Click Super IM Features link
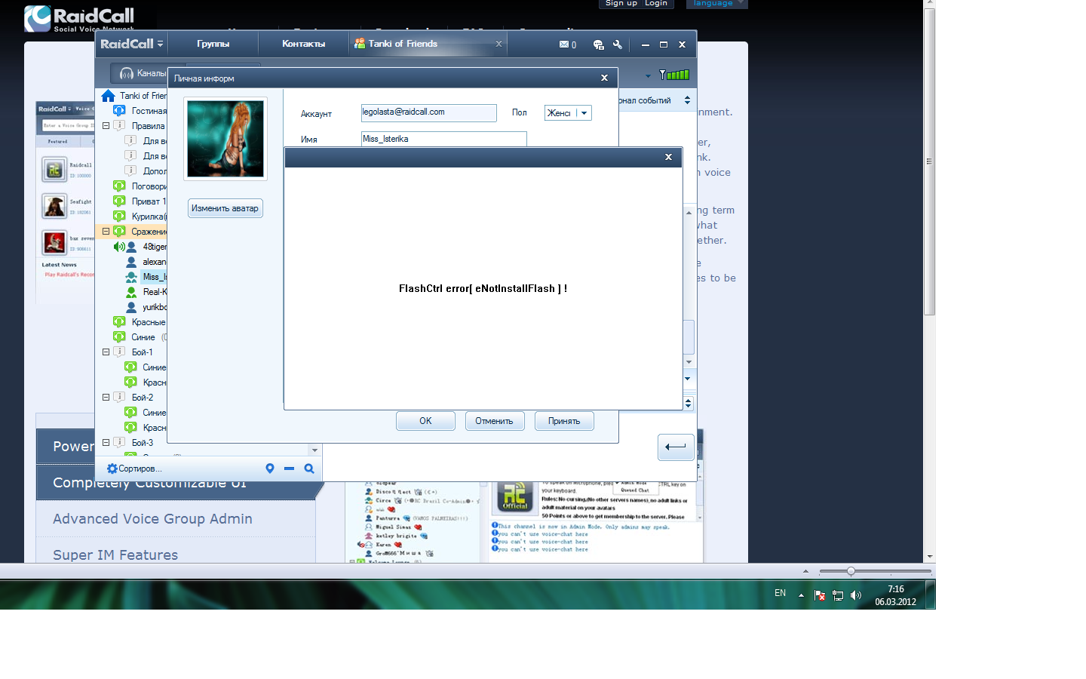The height and width of the screenshot is (679, 1086). coord(115,555)
